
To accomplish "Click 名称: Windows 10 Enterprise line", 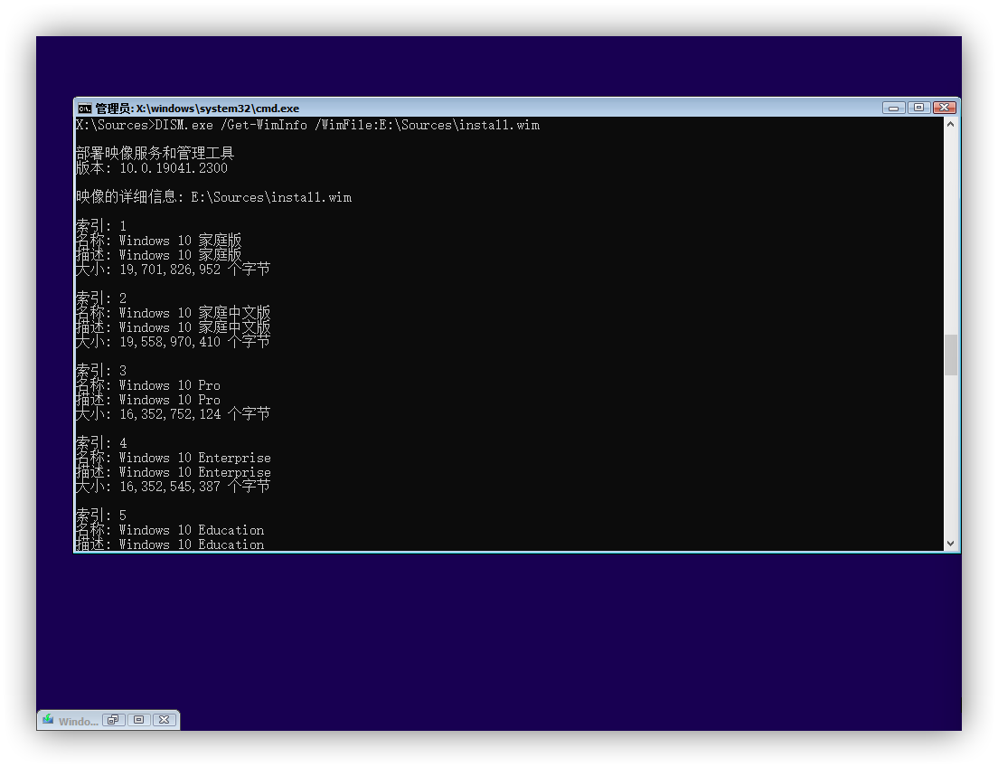I will (174, 458).
